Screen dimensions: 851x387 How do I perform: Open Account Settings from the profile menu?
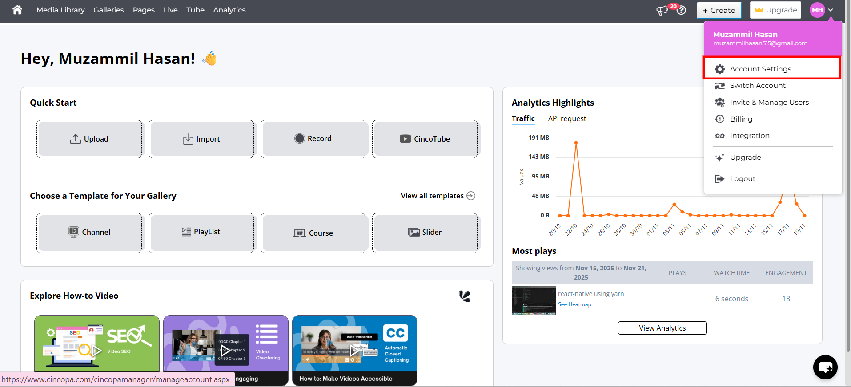point(760,69)
